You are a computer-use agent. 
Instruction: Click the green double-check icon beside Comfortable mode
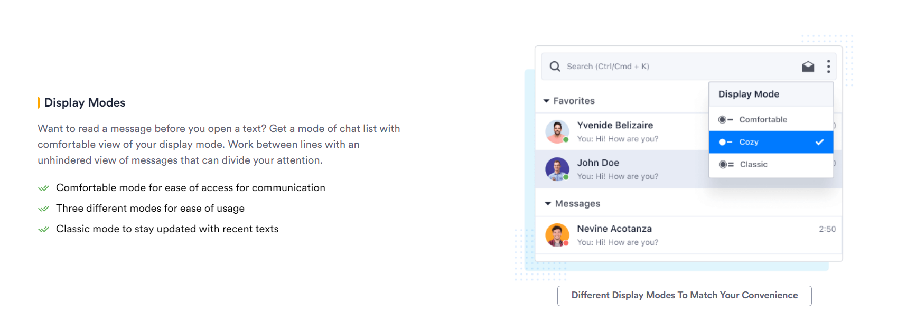click(x=43, y=188)
